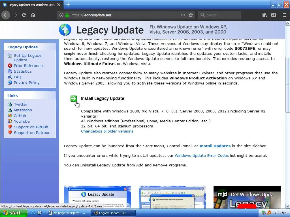
Task: Open the FAQ page
Action: coord(17,77)
